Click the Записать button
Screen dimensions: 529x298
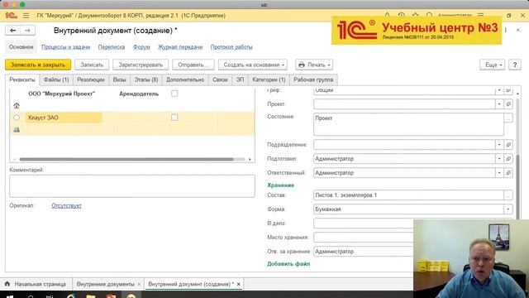(92, 65)
